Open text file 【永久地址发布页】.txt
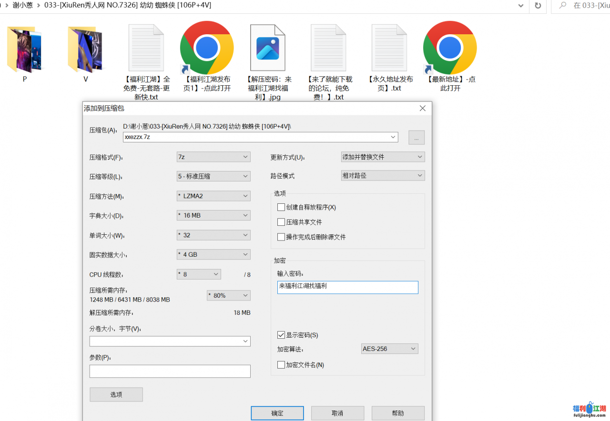Viewport: 610px width, 421px height. (390, 48)
